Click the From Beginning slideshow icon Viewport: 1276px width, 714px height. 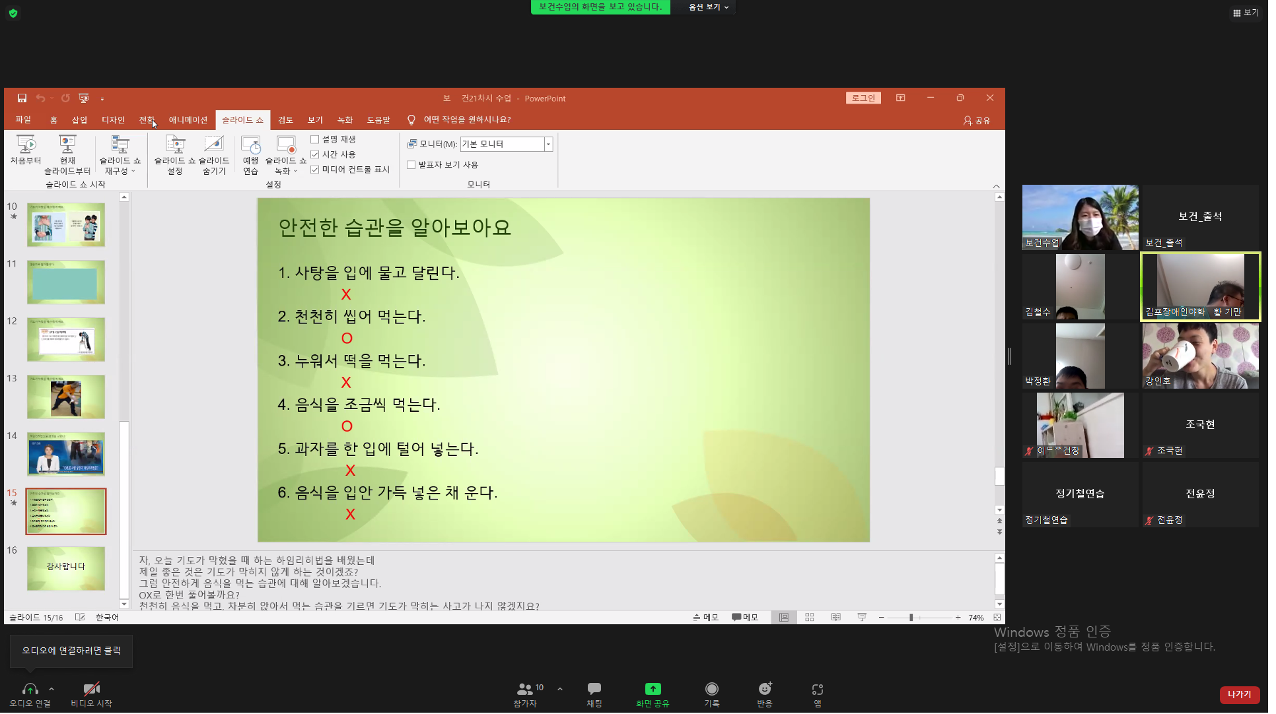point(26,145)
